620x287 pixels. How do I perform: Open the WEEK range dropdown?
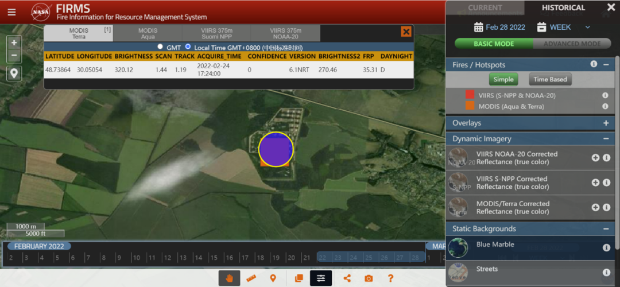[587, 27]
